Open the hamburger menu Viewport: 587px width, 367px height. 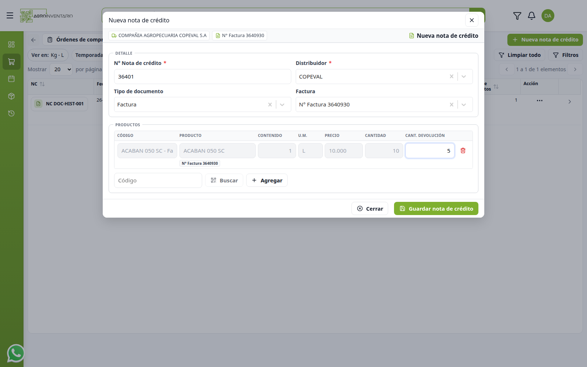click(10, 15)
